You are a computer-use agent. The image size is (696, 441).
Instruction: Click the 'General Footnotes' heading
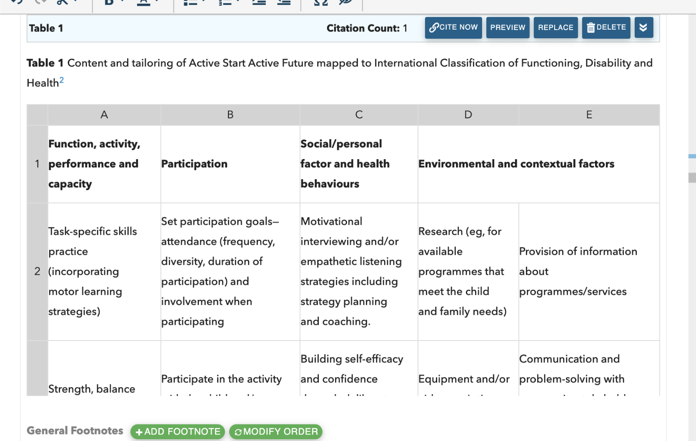75,431
